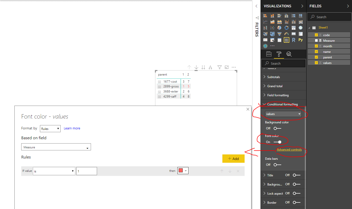Click Focus mode icon above the matrix

(227, 67)
